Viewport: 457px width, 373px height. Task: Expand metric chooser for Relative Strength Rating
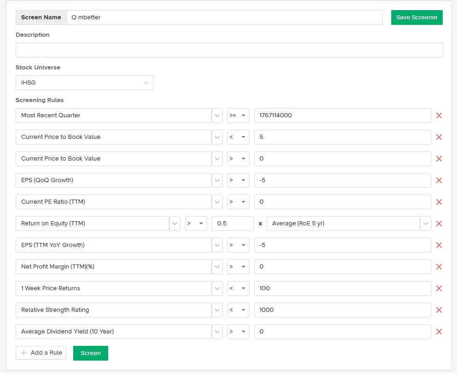217,310
